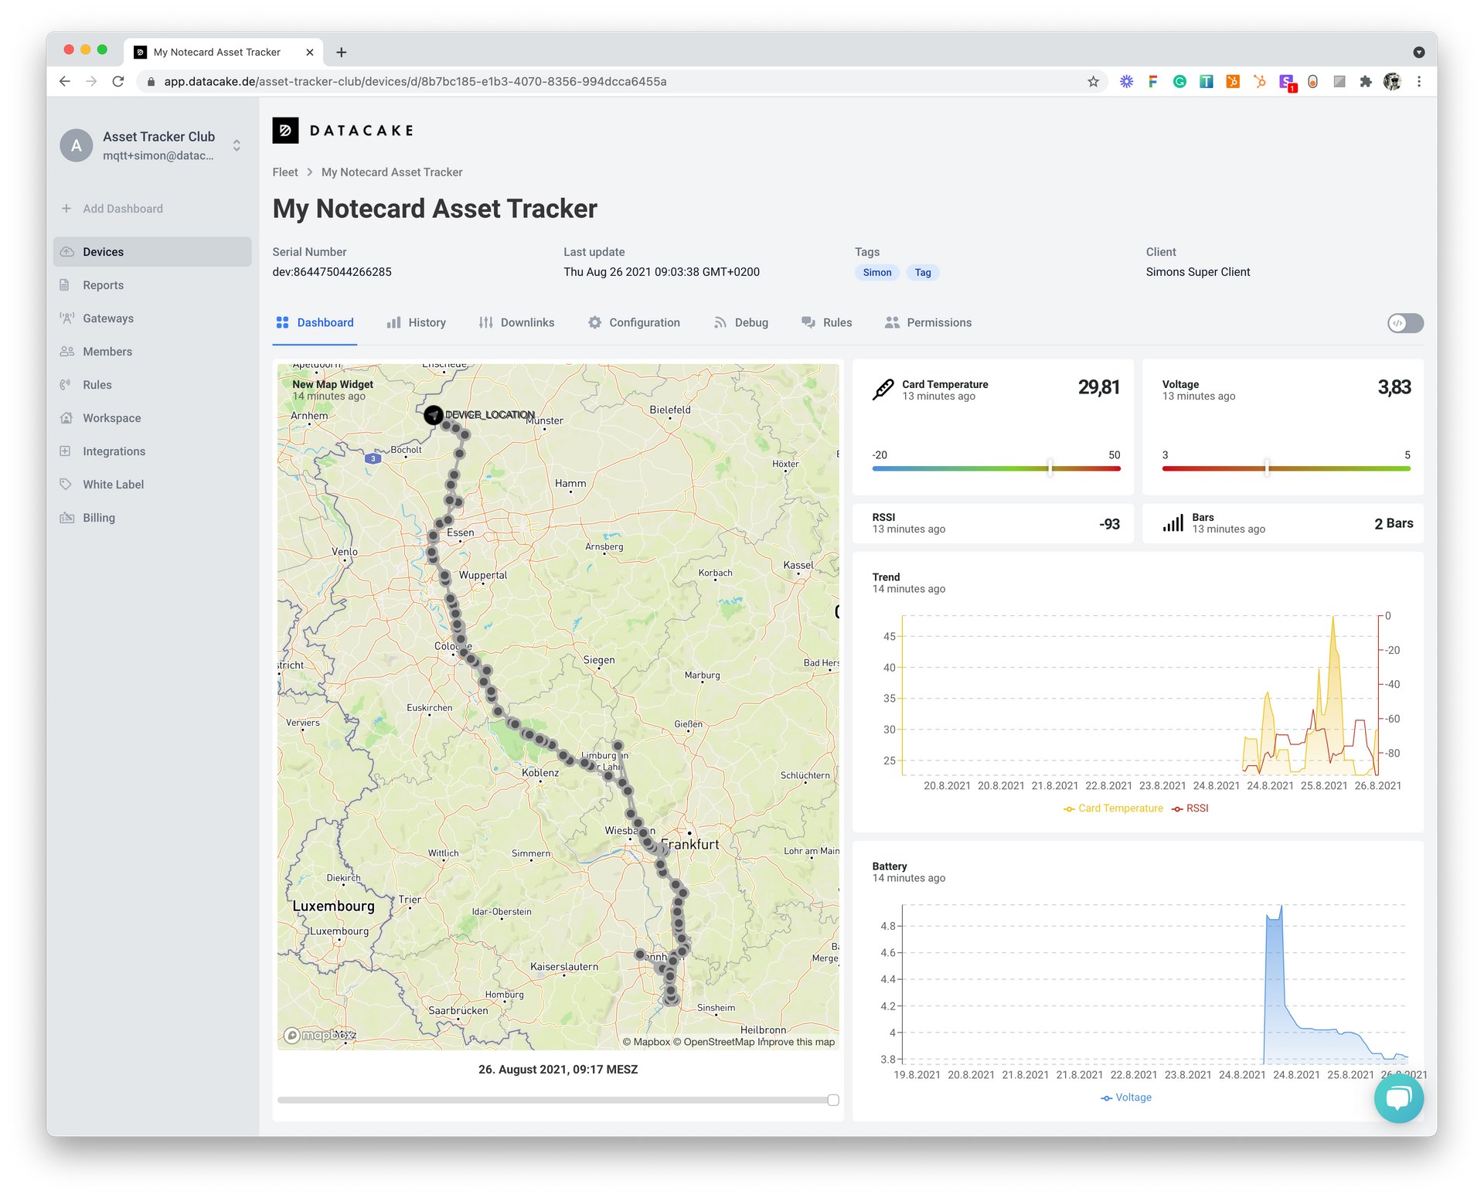Click Improve this map link
The width and height of the screenshot is (1484, 1198).
click(797, 1042)
